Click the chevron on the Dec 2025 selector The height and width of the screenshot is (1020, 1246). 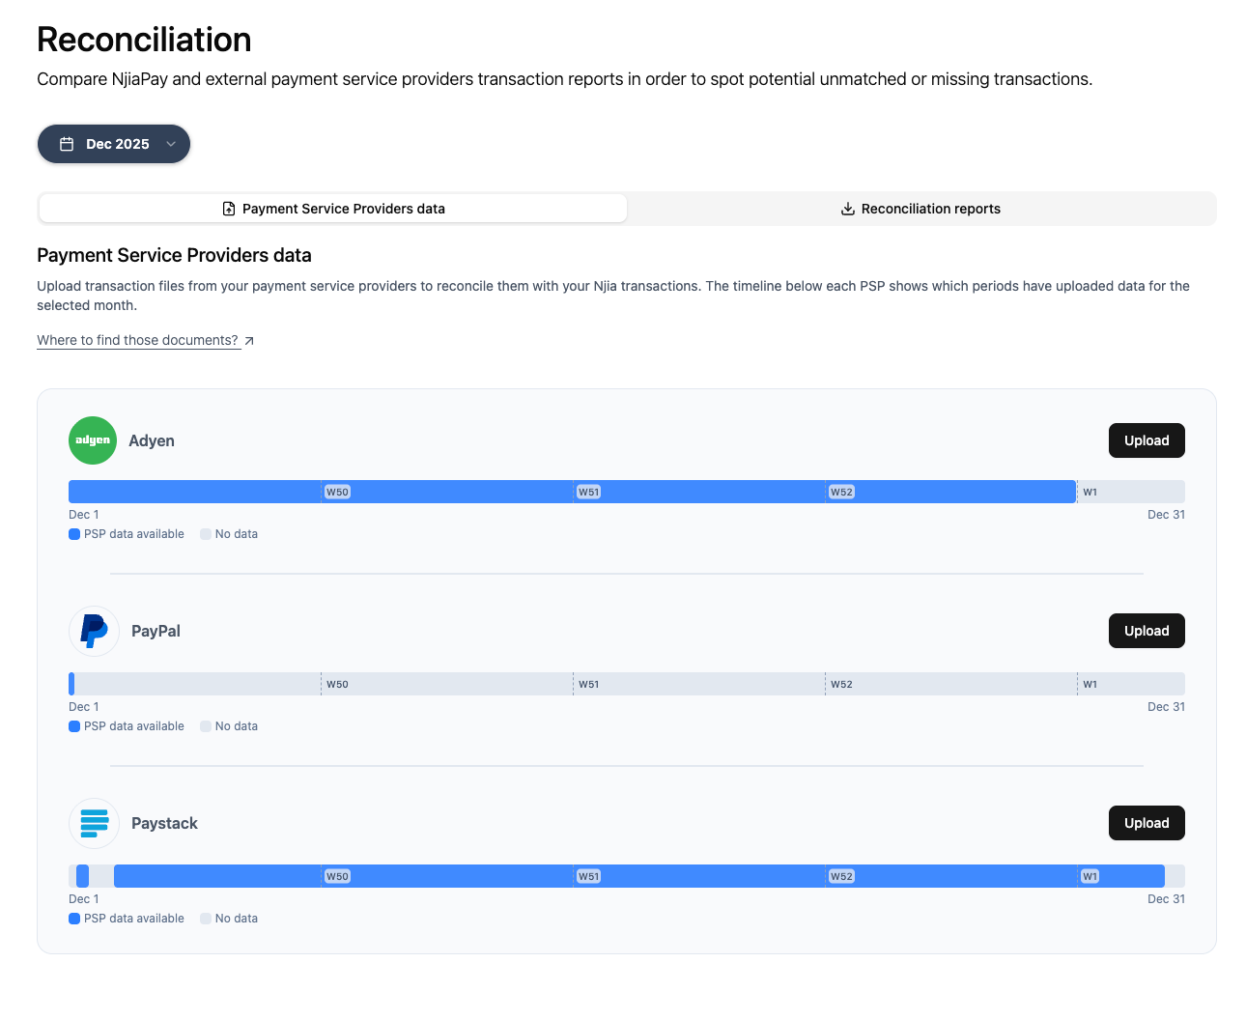pyautogui.click(x=172, y=143)
